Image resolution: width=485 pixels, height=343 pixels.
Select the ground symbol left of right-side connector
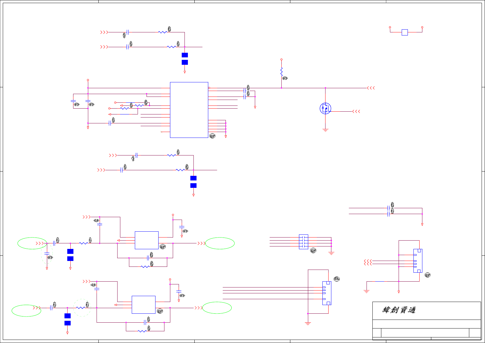(367, 291)
